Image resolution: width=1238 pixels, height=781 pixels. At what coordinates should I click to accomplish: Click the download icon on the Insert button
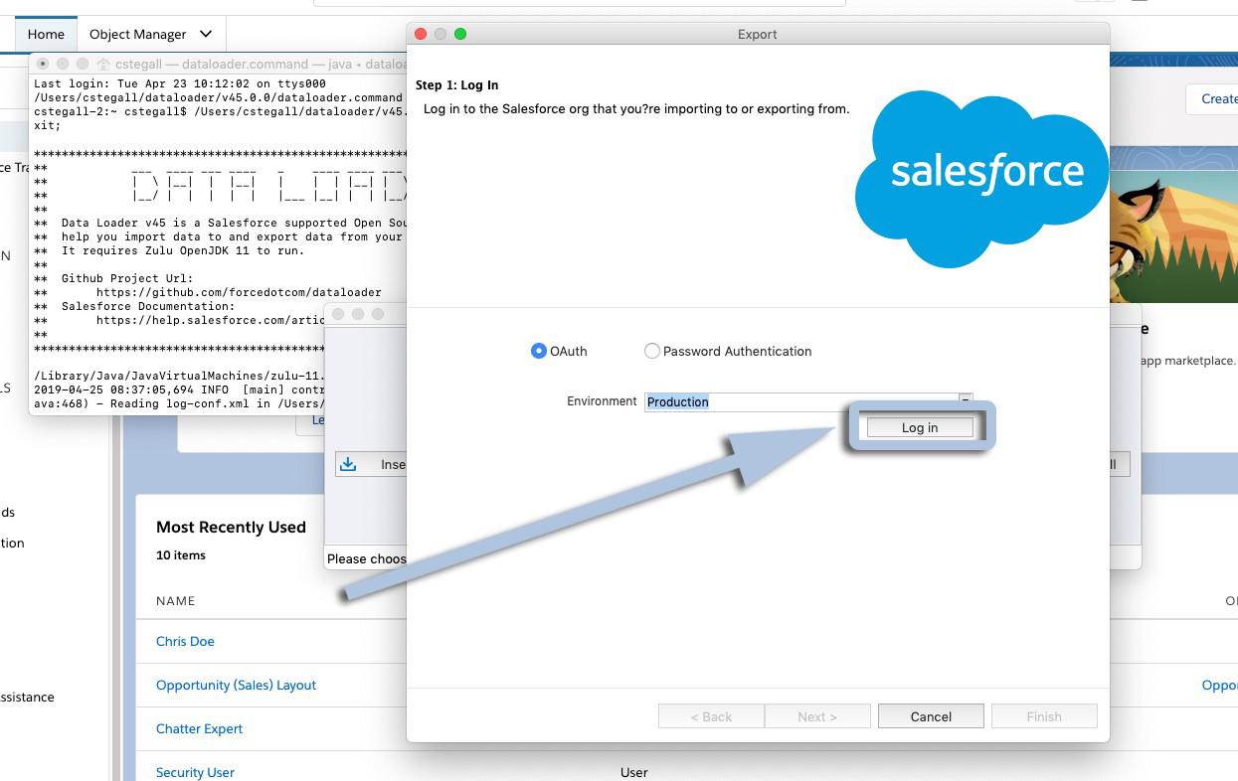point(347,464)
